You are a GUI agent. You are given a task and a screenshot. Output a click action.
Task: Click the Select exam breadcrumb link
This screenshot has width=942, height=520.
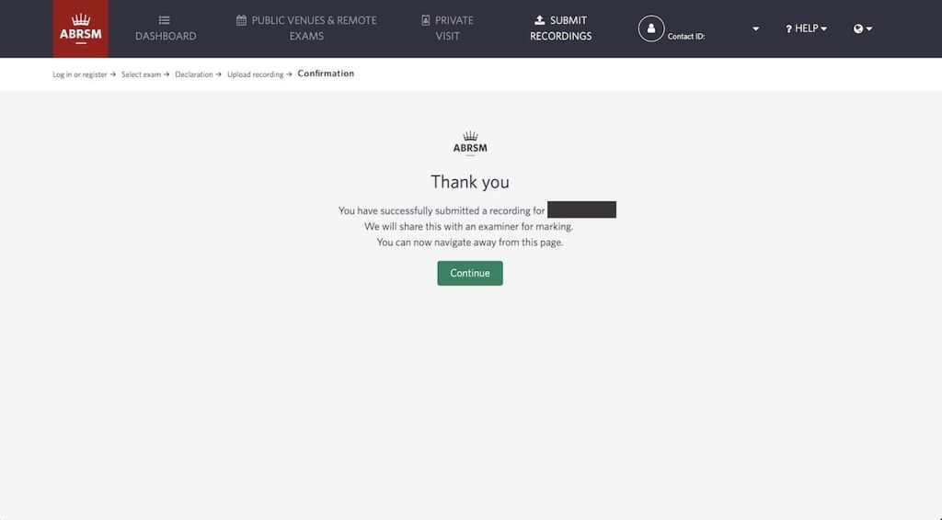(x=141, y=74)
